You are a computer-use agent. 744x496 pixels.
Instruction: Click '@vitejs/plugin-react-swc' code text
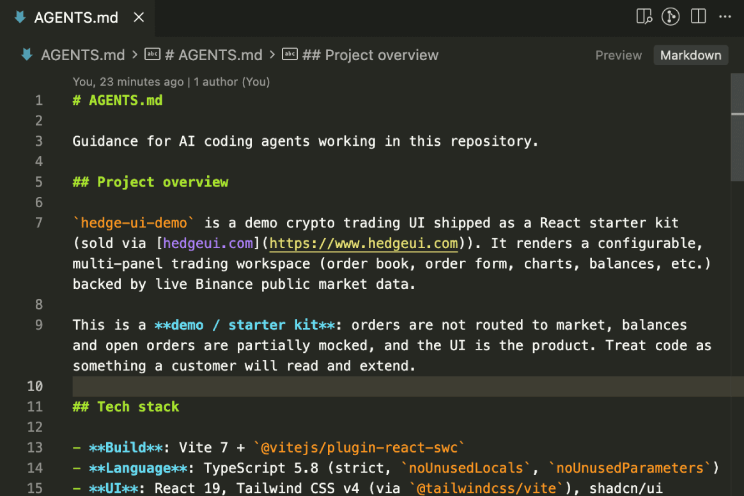click(359, 447)
